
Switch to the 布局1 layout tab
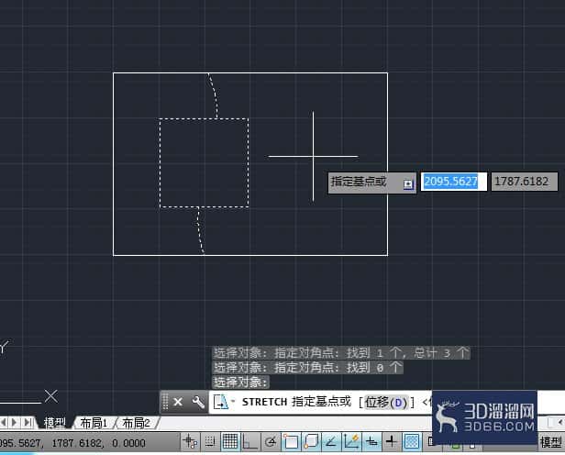click(x=94, y=423)
